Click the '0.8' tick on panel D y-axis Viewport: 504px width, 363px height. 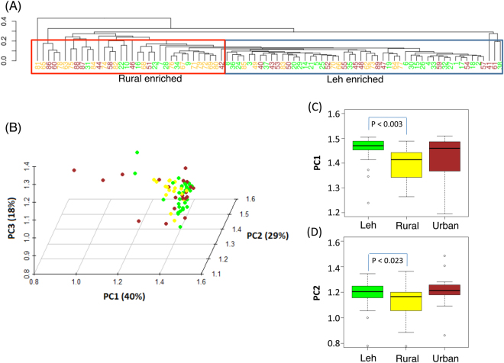(334, 343)
